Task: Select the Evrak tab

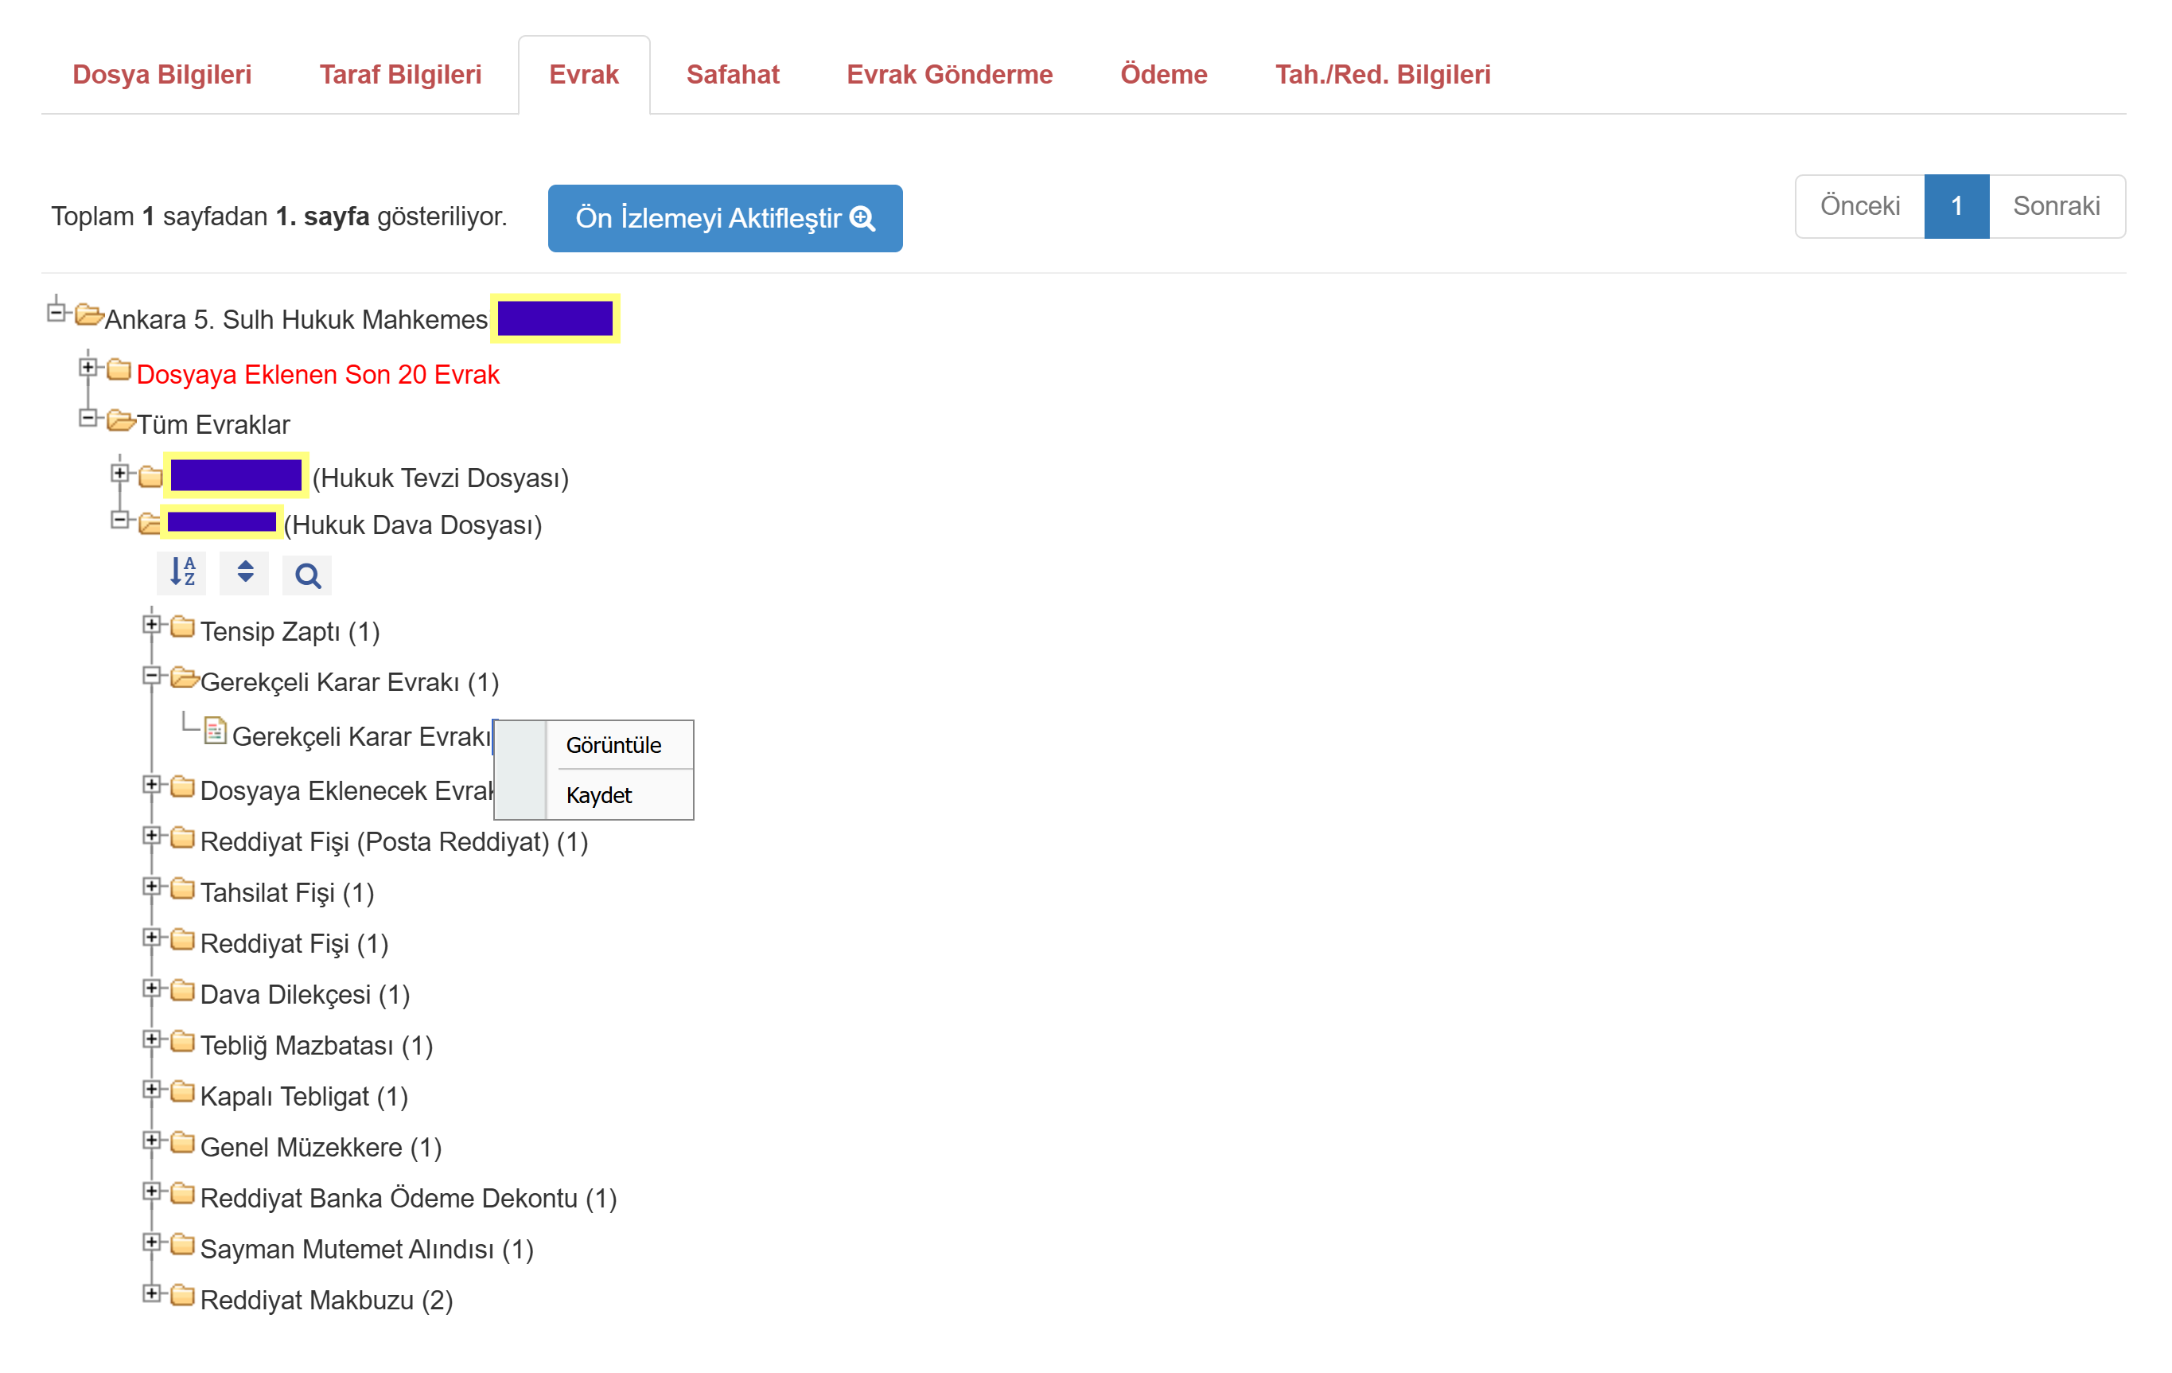Action: coord(584,75)
